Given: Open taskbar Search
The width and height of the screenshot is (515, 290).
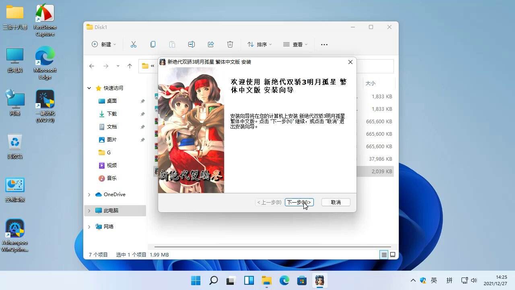Looking at the screenshot, I should coord(214,280).
